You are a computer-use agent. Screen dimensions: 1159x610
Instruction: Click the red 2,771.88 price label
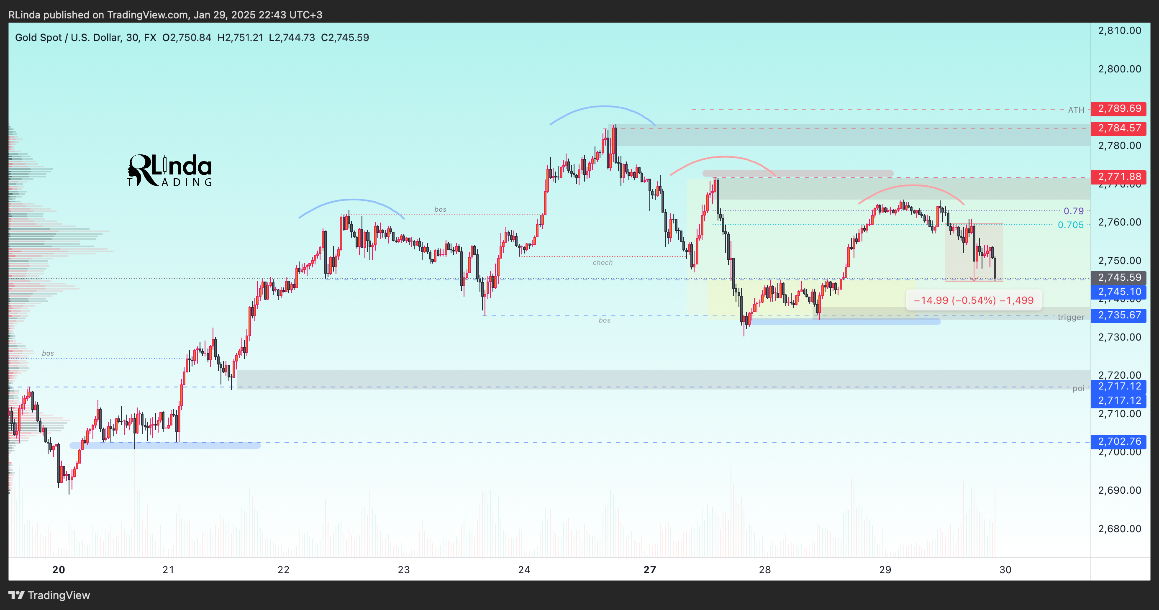tap(1119, 177)
